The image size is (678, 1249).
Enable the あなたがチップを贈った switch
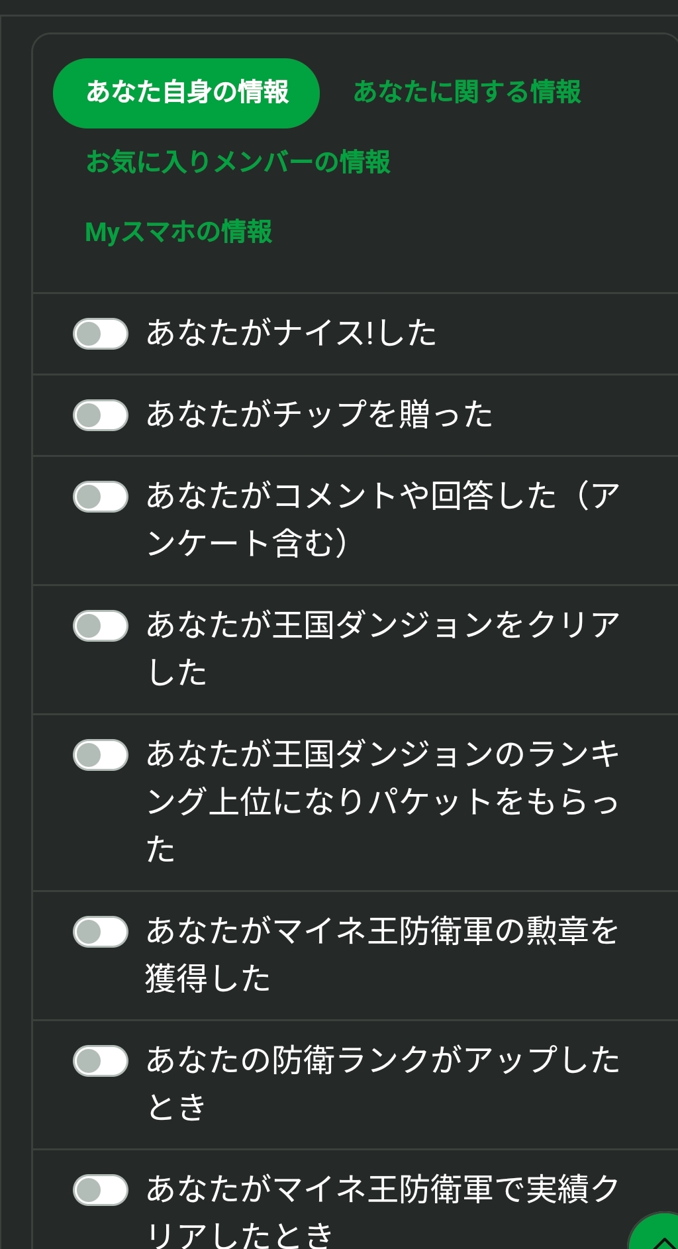click(x=101, y=415)
